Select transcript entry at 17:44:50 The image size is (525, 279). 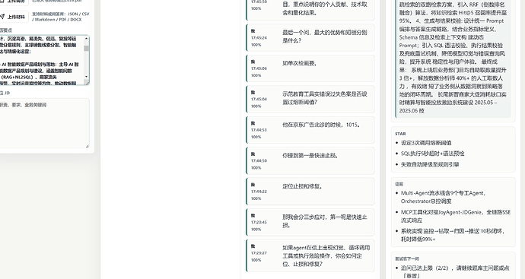pos(310,160)
